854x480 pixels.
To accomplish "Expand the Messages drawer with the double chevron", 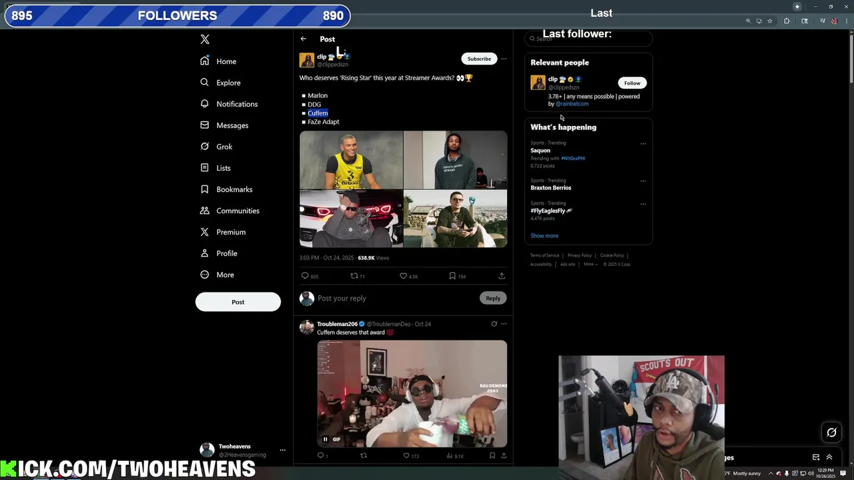I will [829, 457].
